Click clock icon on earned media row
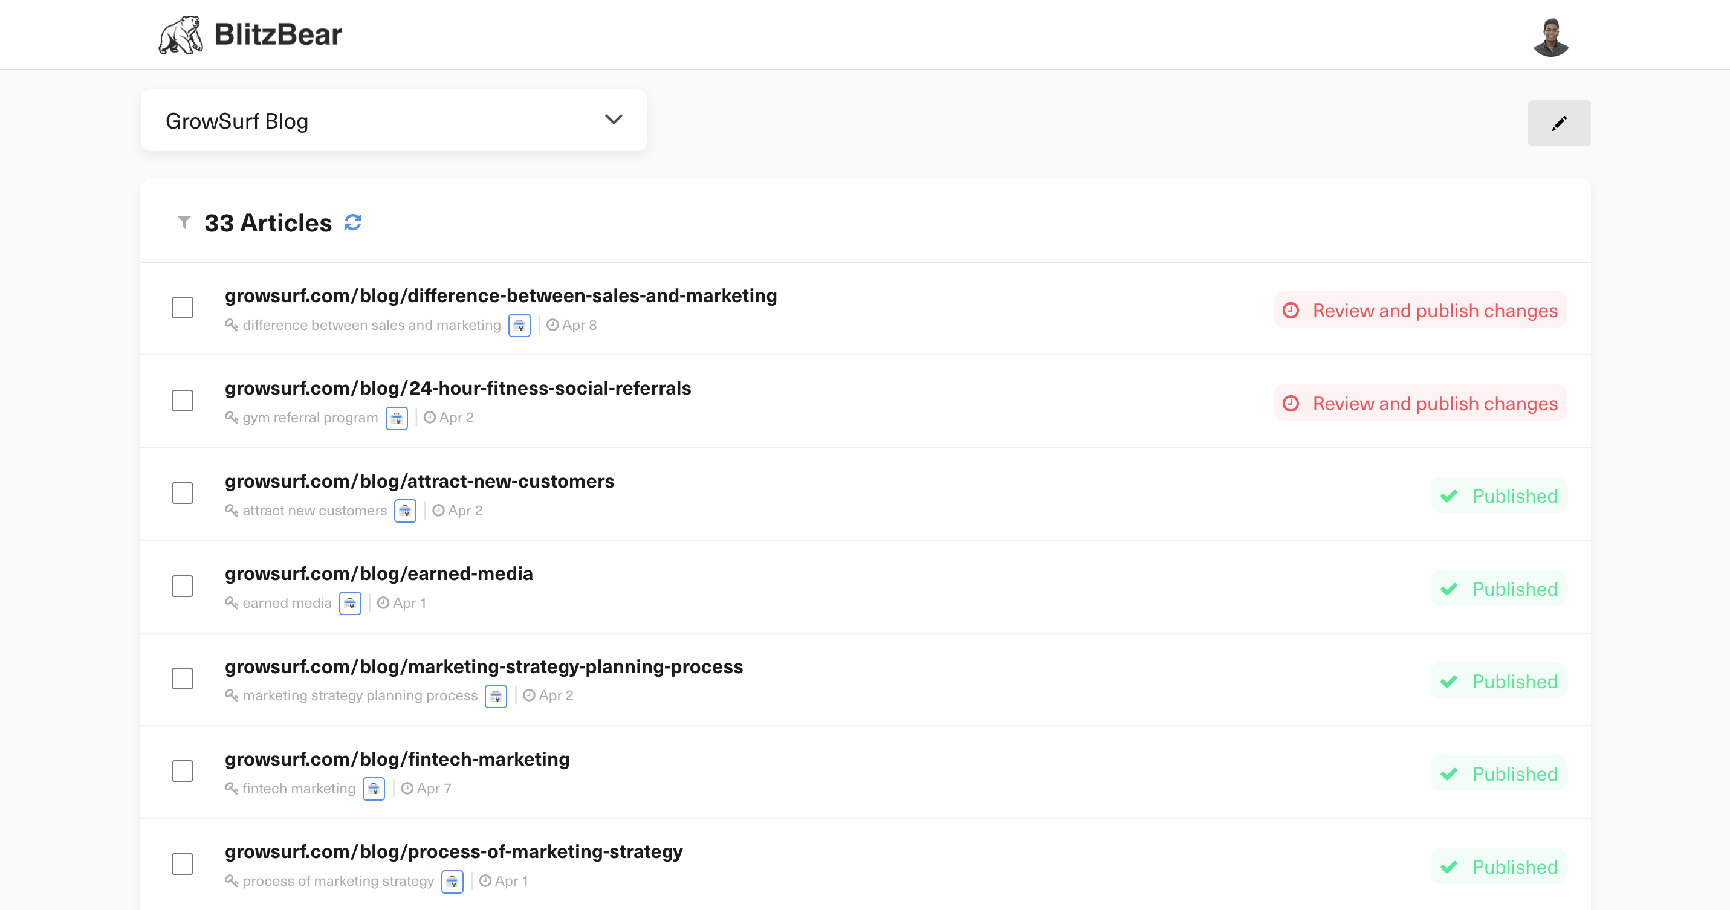 point(383,602)
